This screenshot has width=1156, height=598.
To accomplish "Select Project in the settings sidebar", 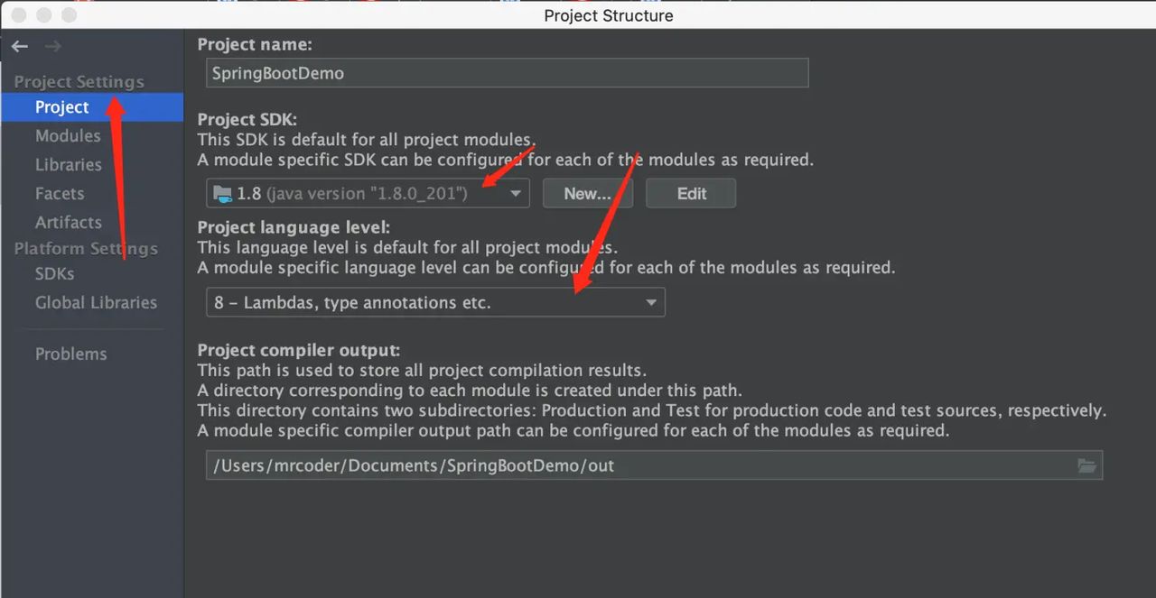I will tap(61, 107).
